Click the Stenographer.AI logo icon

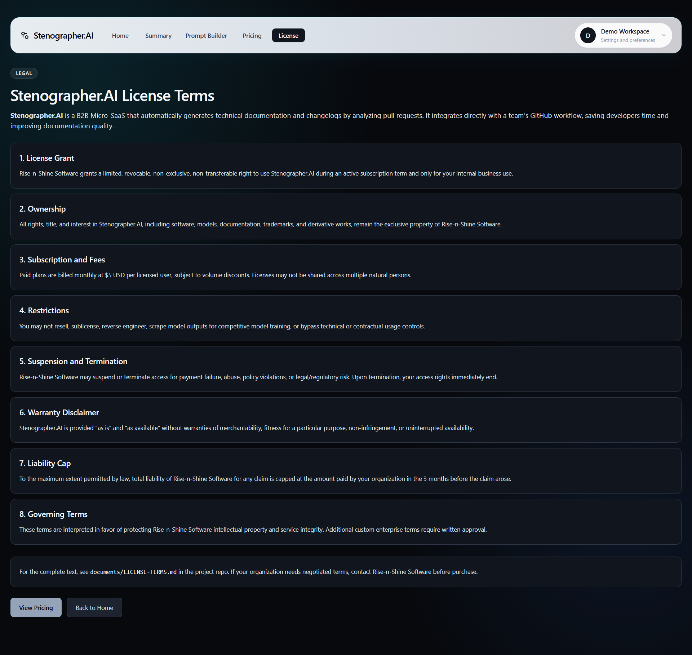point(25,35)
